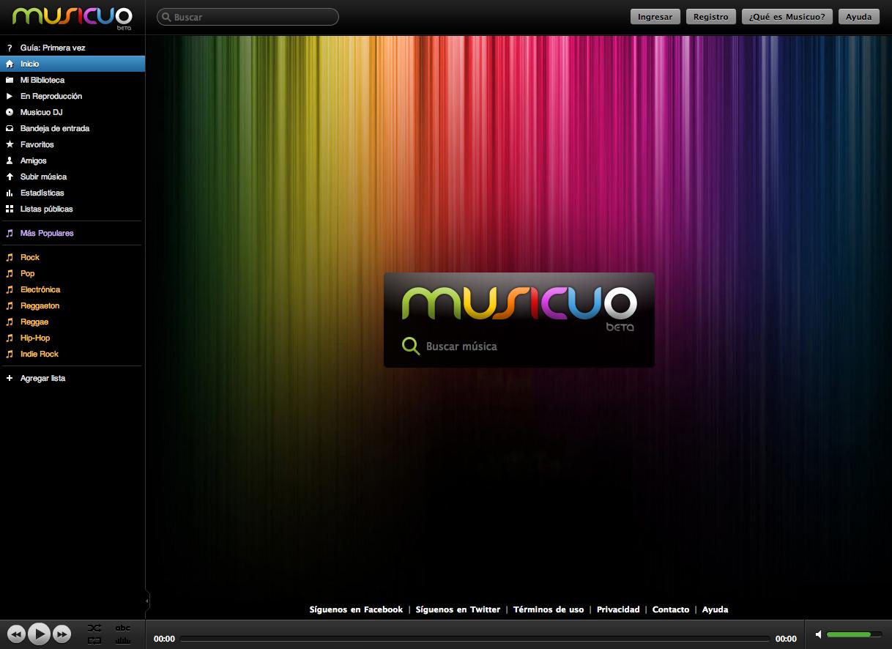This screenshot has width=892, height=649.
Task: Open the Contacto footer link
Action: click(671, 609)
